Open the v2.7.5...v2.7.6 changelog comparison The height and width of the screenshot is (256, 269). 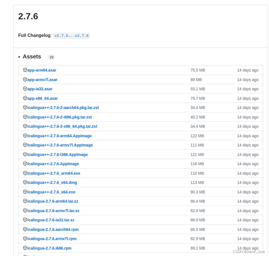point(71,35)
